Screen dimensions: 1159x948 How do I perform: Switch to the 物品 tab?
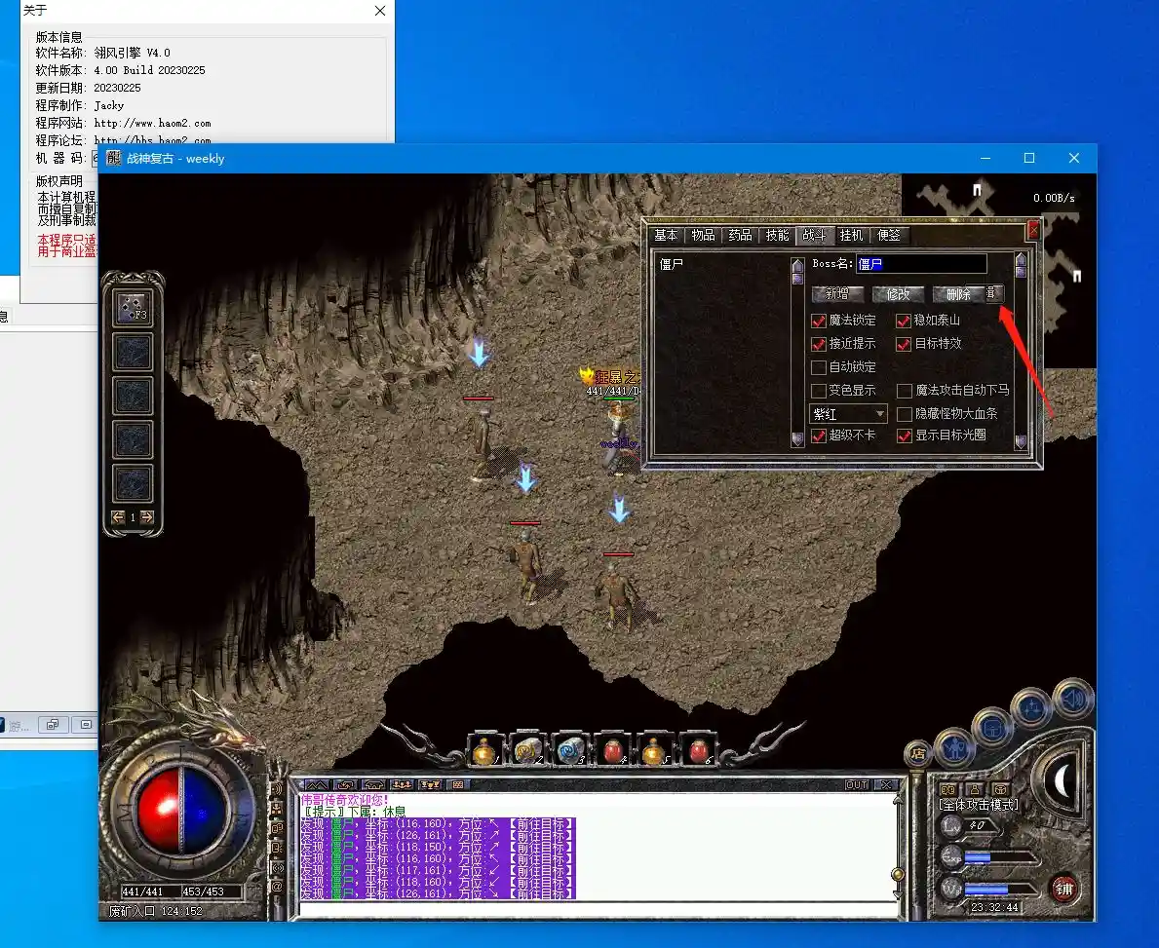tap(703, 235)
